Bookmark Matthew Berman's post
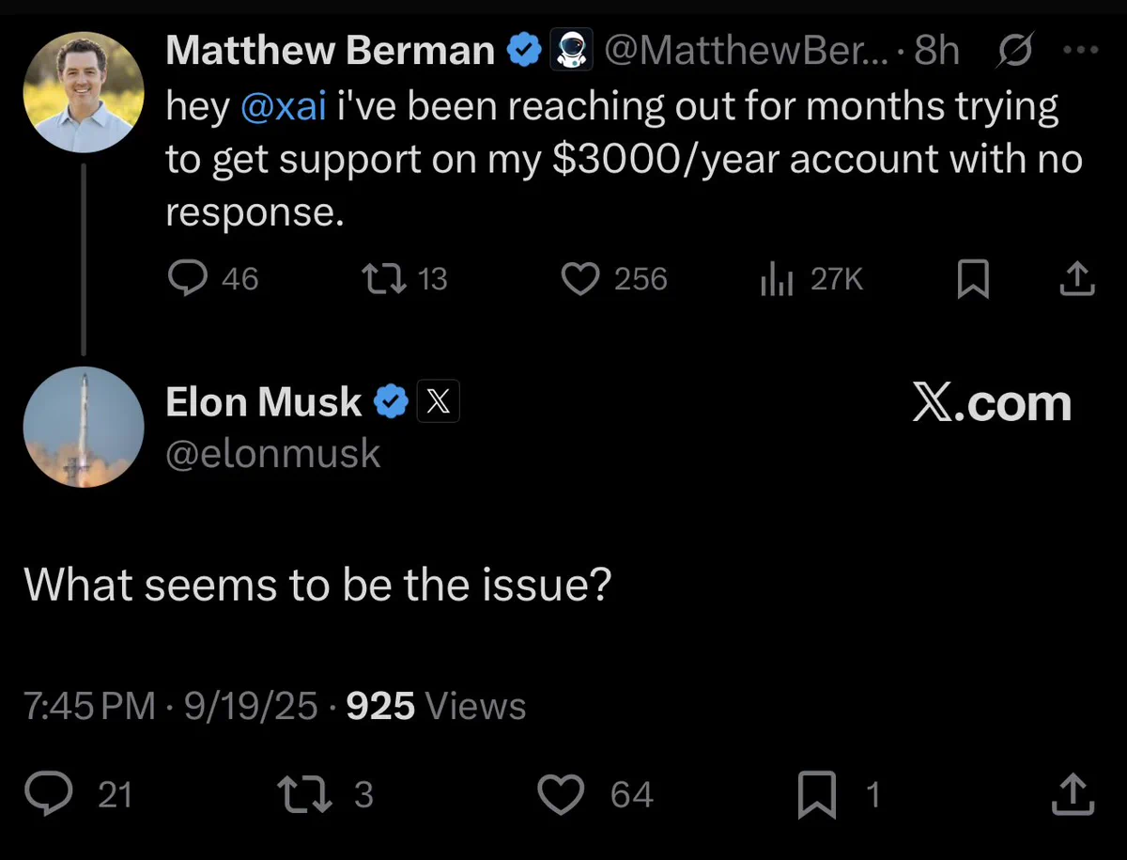Screen dimensions: 1127x860 [x=973, y=279]
